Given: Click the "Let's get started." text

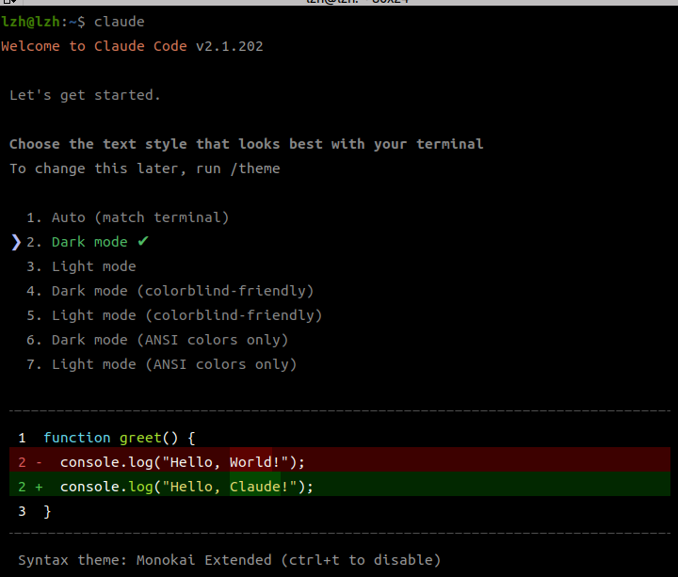Looking at the screenshot, I should point(85,95).
